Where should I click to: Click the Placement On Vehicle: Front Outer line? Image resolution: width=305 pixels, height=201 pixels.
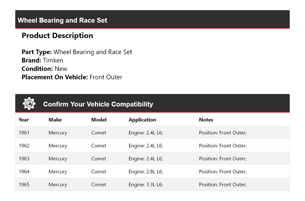click(x=72, y=77)
